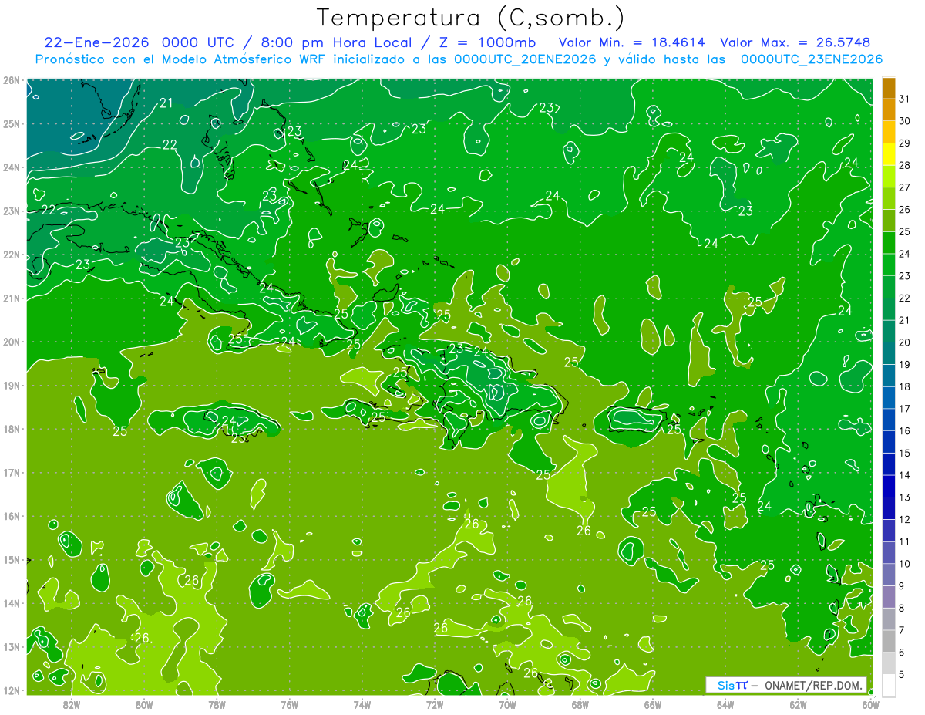
Task: Select the orange-yellow colorbar swatch between 29 and 30
Action: [889, 132]
